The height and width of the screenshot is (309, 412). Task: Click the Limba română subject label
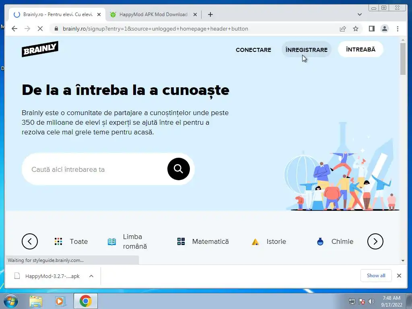[x=135, y=241]
